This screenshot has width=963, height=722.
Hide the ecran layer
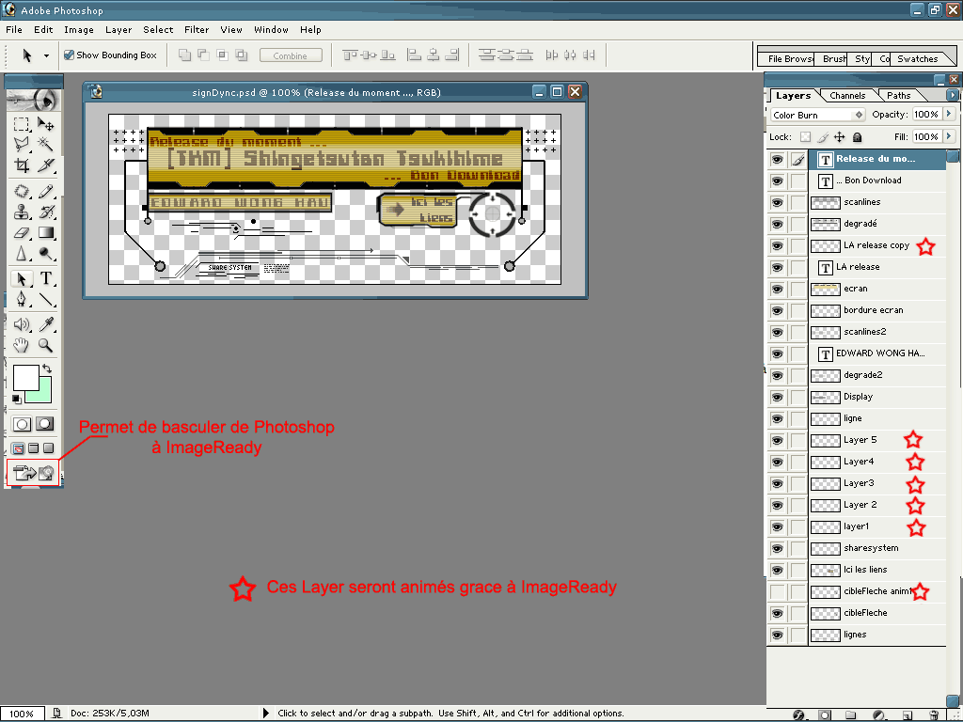777,290
